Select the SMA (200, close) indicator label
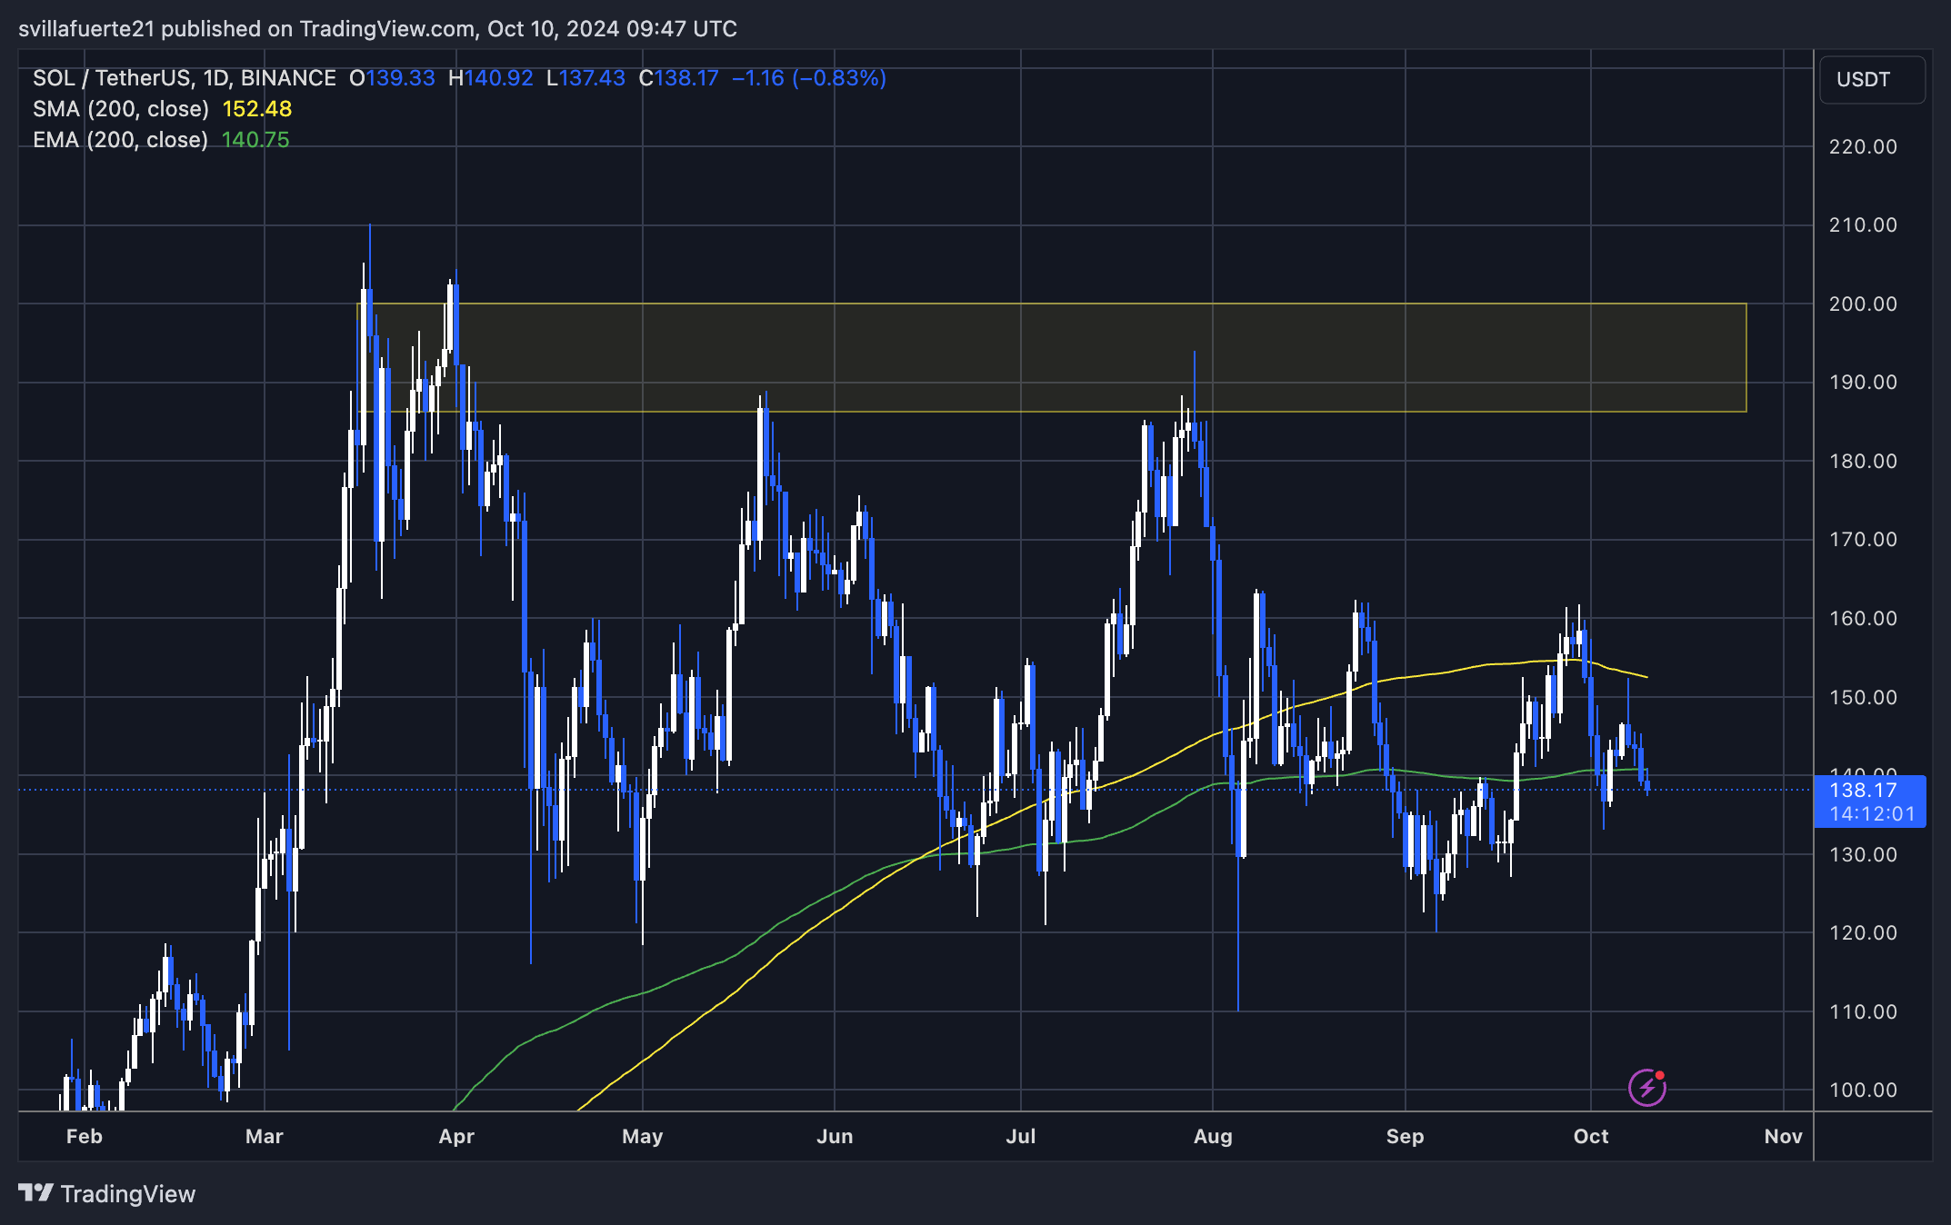 pos(121,109)
